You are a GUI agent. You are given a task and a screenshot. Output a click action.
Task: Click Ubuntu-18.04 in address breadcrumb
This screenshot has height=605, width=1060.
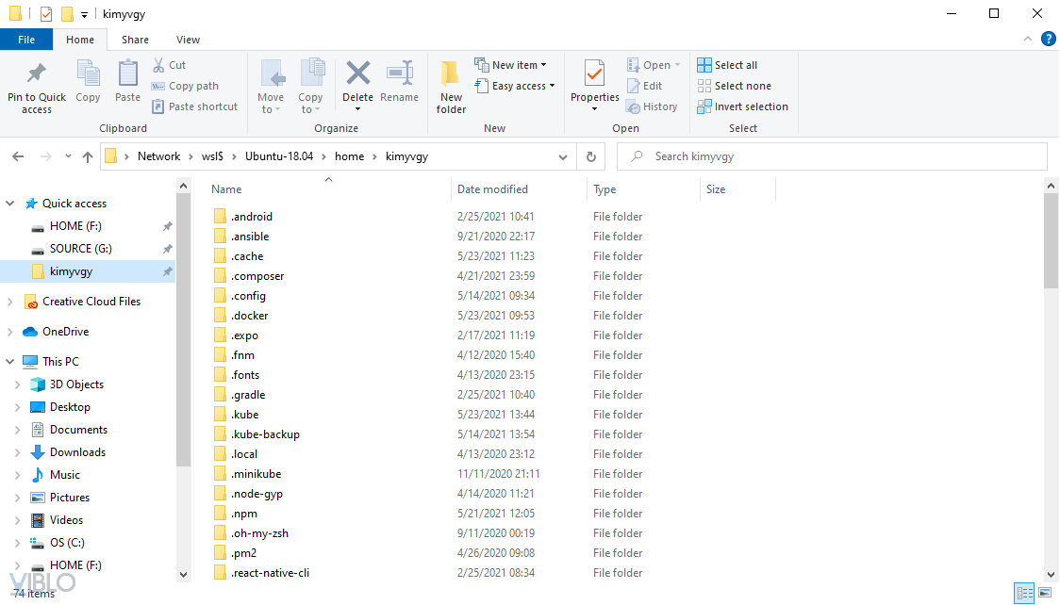[x=278, y=156]
